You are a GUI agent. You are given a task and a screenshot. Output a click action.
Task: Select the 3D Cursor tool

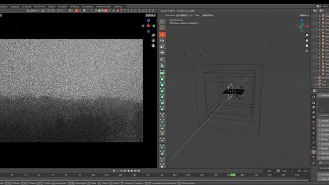pyautogui.click(x=162, y=28)
